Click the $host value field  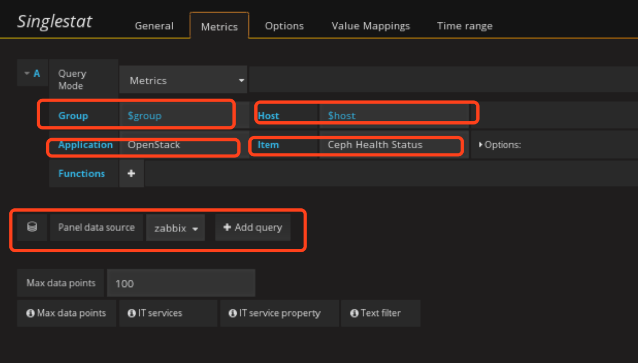[392, 116]
